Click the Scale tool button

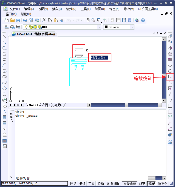click(x=170, y=77)
